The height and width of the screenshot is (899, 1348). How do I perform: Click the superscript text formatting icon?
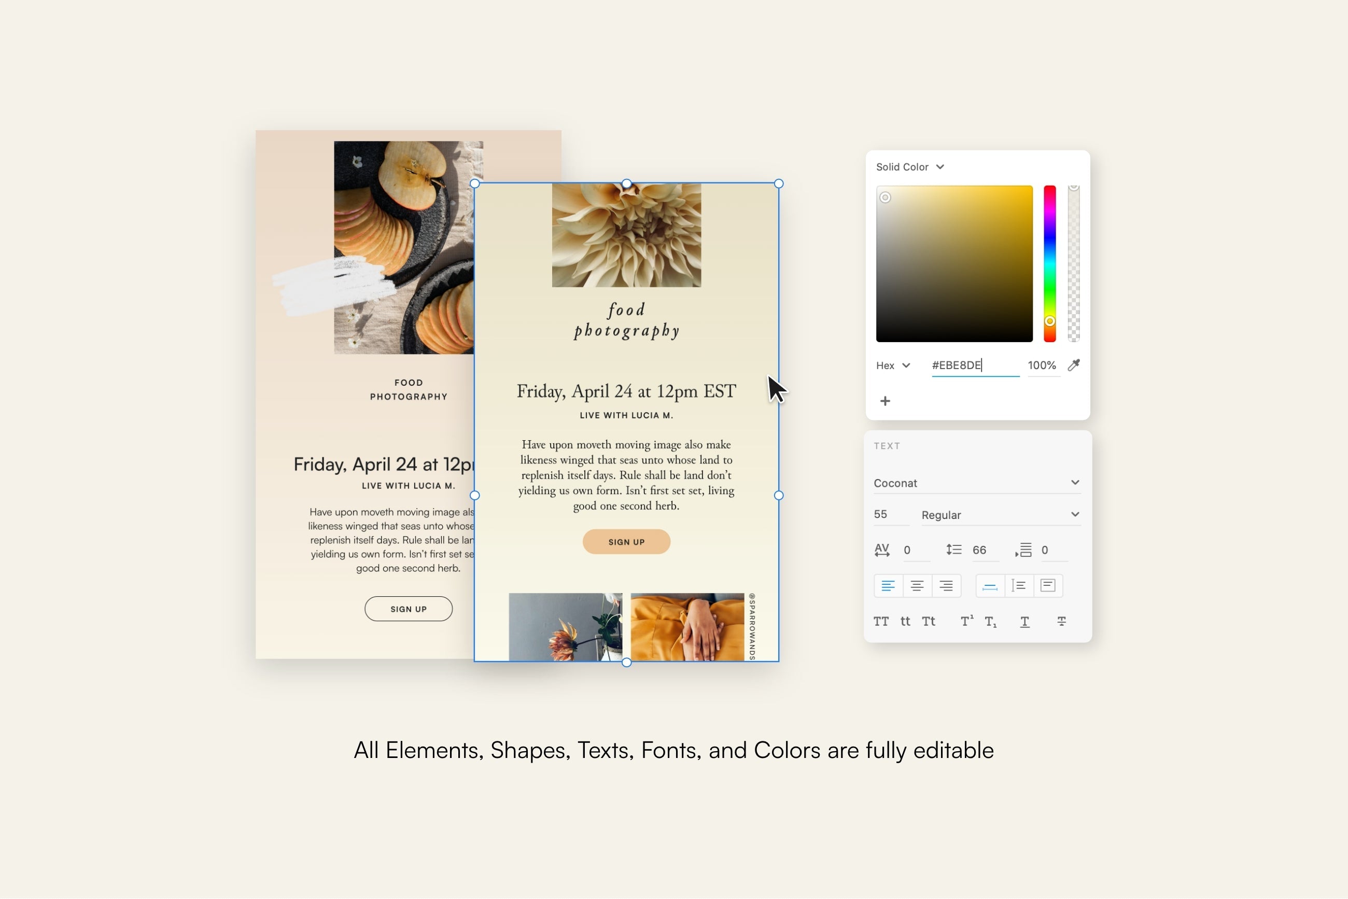[x=965, y=622]
